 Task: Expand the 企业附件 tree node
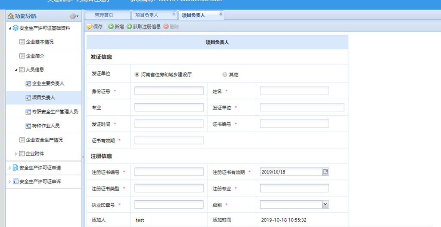coord(16,154)
